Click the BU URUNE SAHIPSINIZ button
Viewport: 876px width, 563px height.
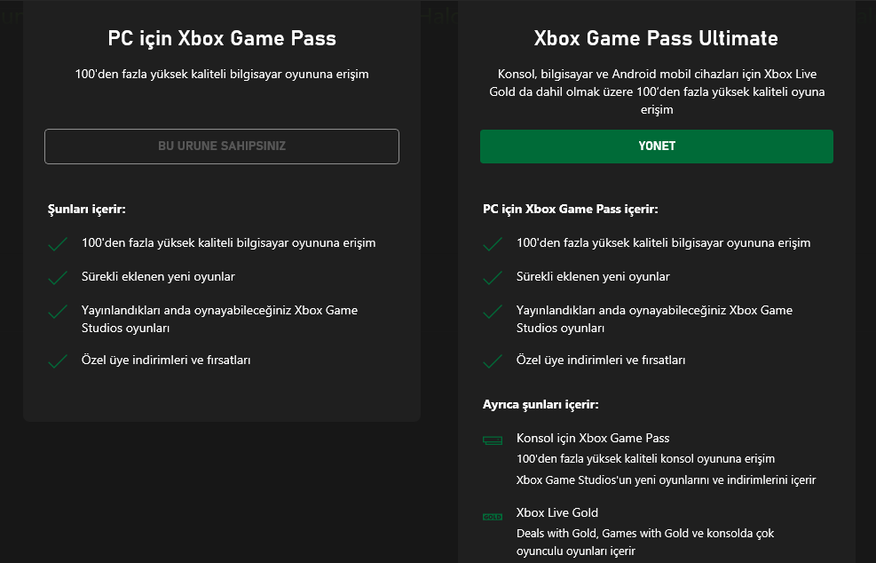[222, 147]
